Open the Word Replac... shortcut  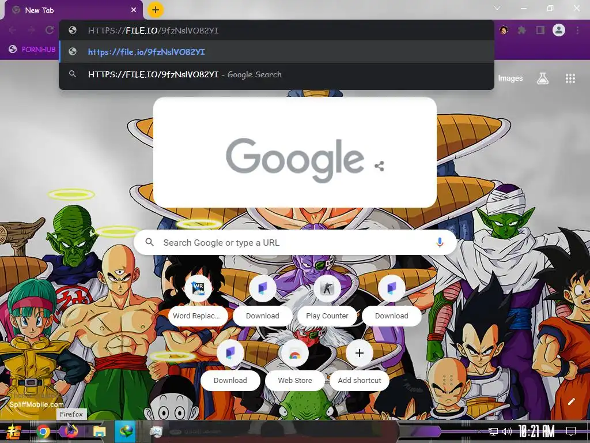[198, 301]
